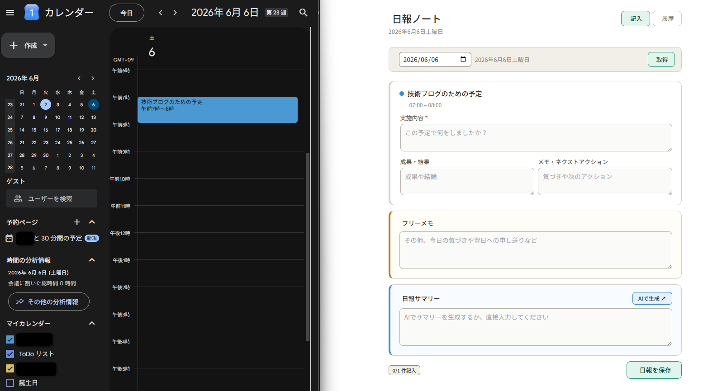Click the booking page calendar icon
This screenshot has height=391, width=703.
[x=9, y=238]
